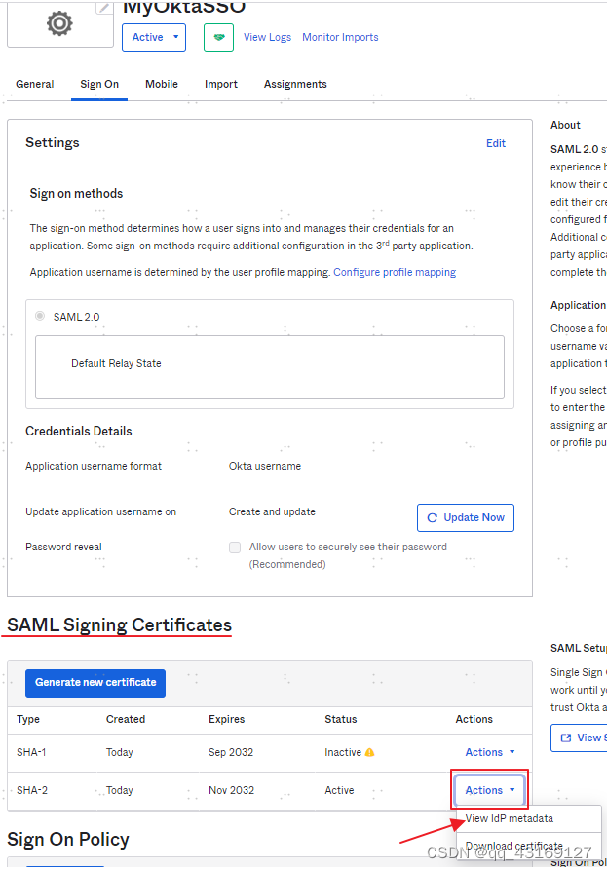Image resolution: width=607 pixels, height=870 pixels.
Task: Click the refresh icon inside Update Now
Action: pos(433,517)
